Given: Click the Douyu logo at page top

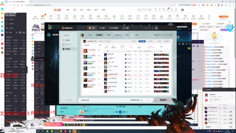Looking at the screenshot, I should tap(57, 10).
